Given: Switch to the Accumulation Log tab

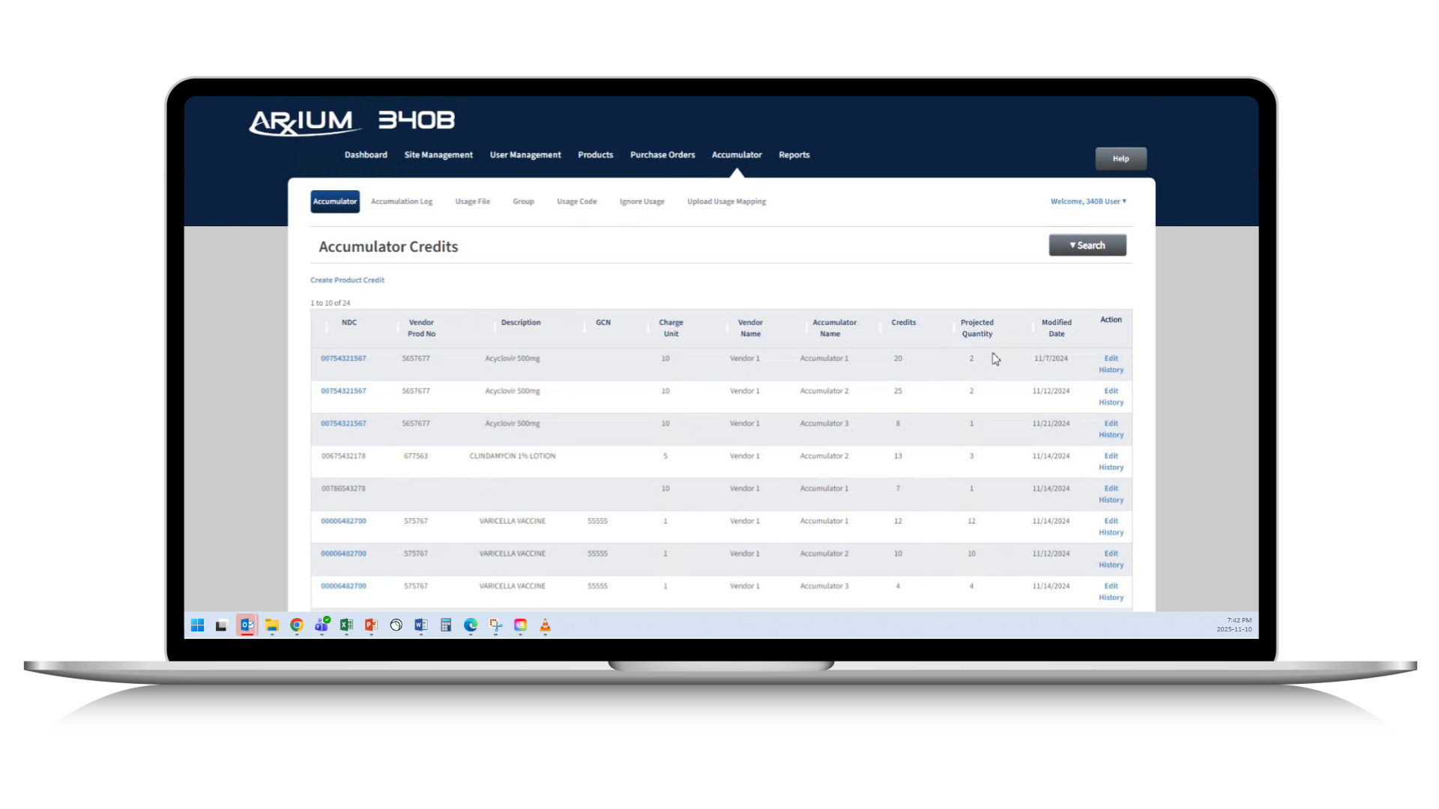Looking at the screenshot, I should [401, 202].
